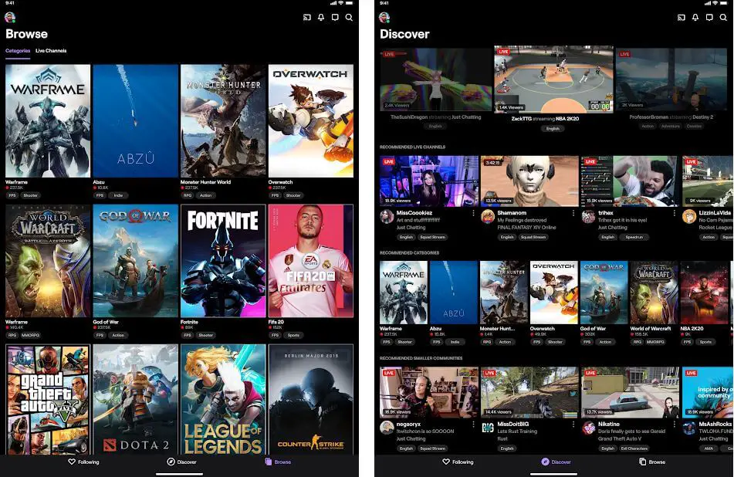The image size is (734, 477).
Task: Open the Grand Theft Auto V link under Nikatine
Action: [x=619, y=438]
